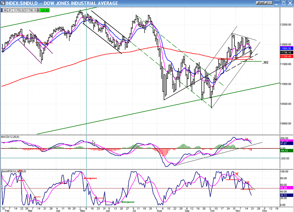Click the chart window icon in title bar
This screenshot has width=294, height=212.
[x=3, y=3]
